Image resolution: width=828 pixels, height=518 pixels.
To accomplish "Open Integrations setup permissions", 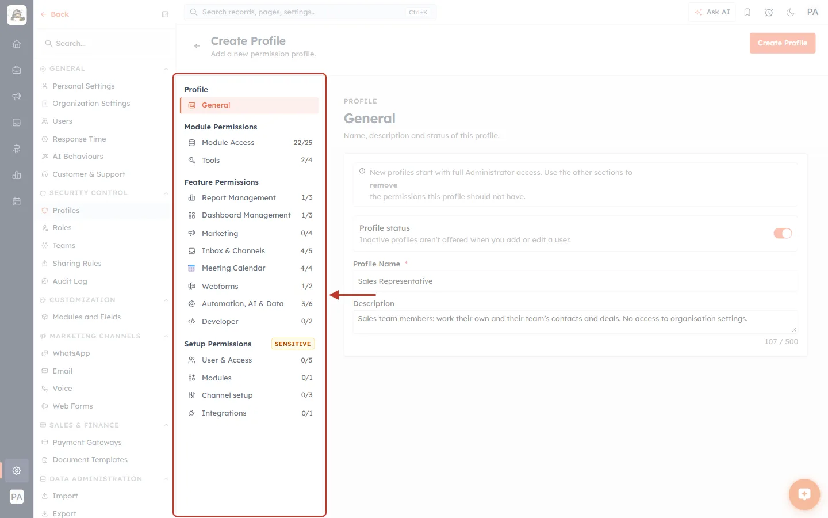I will pos(250,413).
